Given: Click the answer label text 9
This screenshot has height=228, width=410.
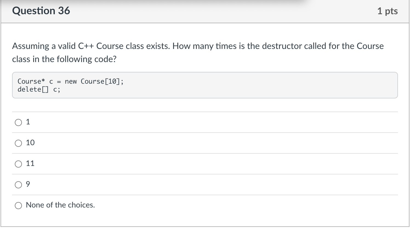Looking at the screenshot, I should click(28, 184).
